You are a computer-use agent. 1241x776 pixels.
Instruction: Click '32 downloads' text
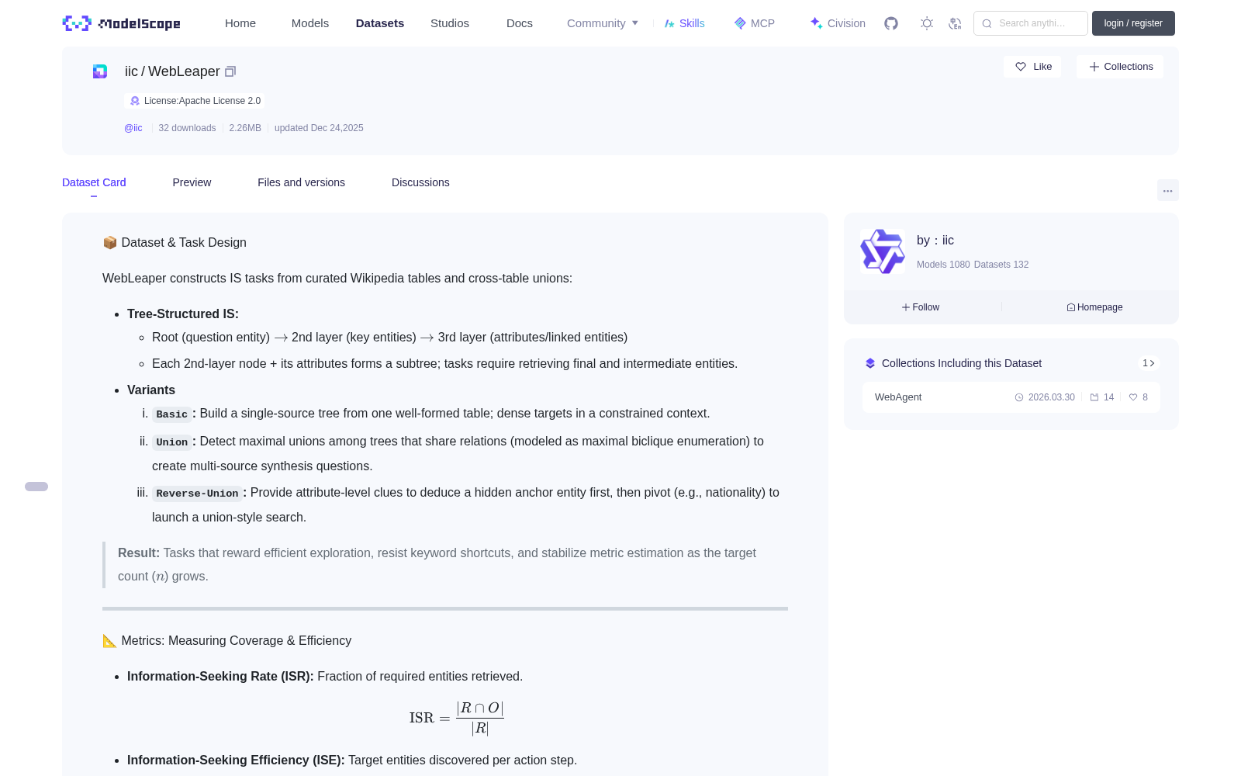187,128
